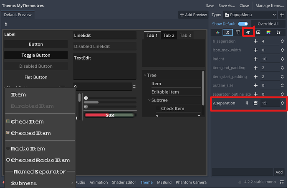The height and width of the screenshot is (188, 288).
Task: Open the MSBuild bottom panel
Action: (x=164, y=182)
